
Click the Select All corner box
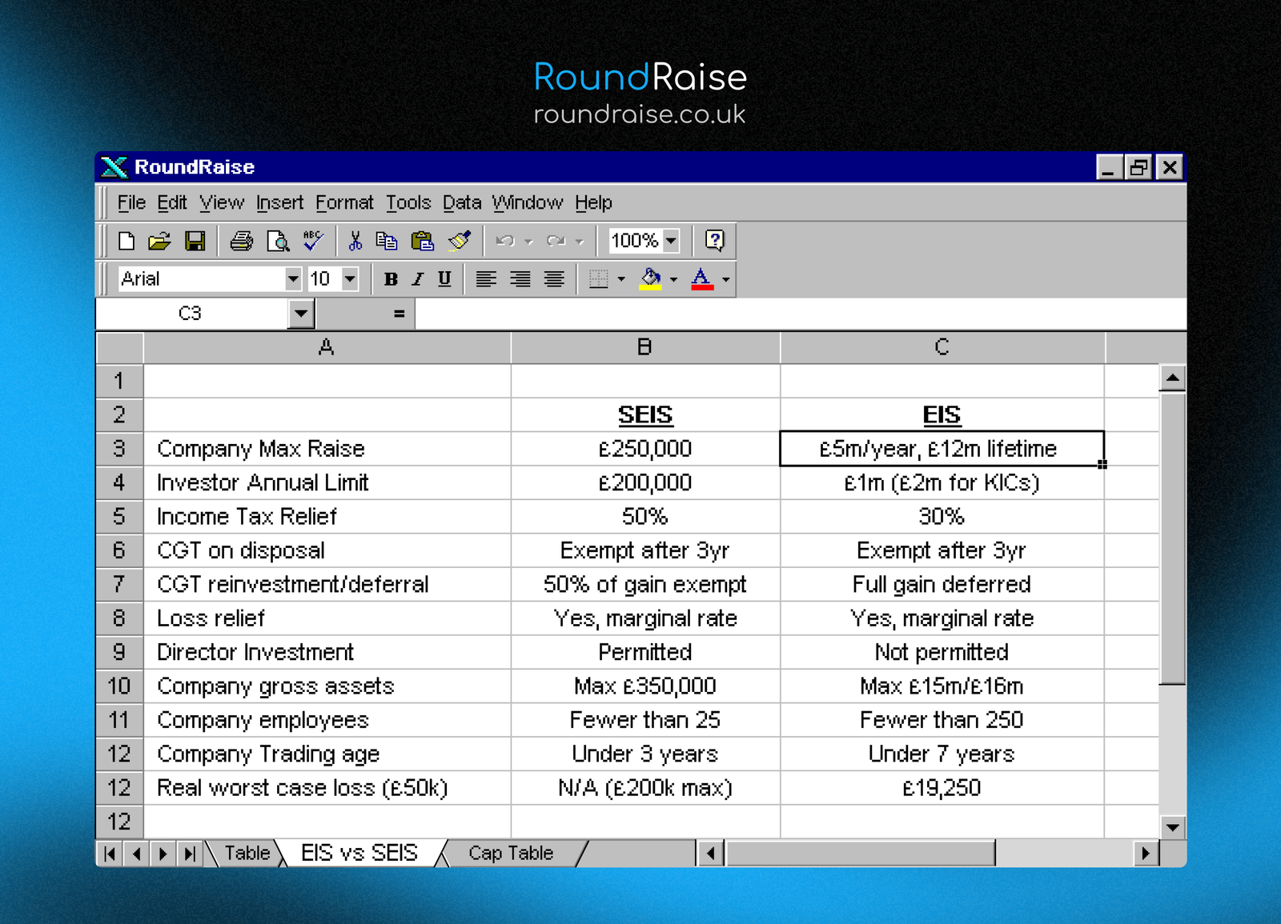point(119,348)
